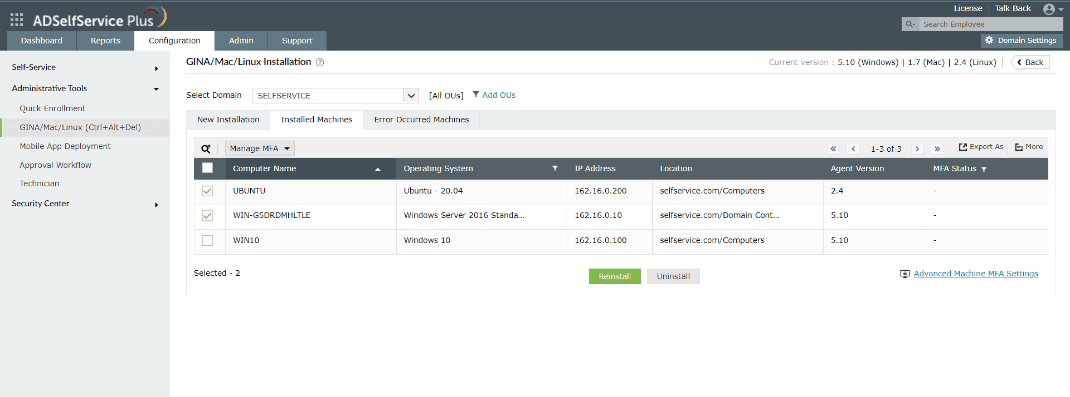Click the green Reinstall button

pyautogui.click(x=615, y=276)
